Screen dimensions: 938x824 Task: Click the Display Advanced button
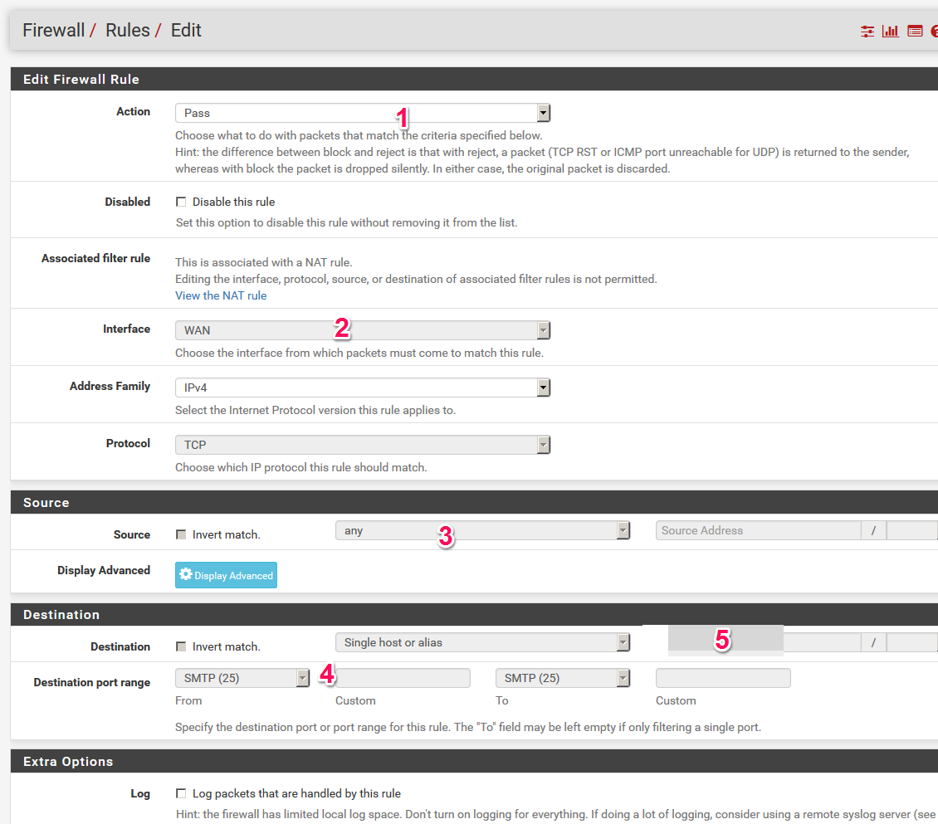click(x=226, y=575)
